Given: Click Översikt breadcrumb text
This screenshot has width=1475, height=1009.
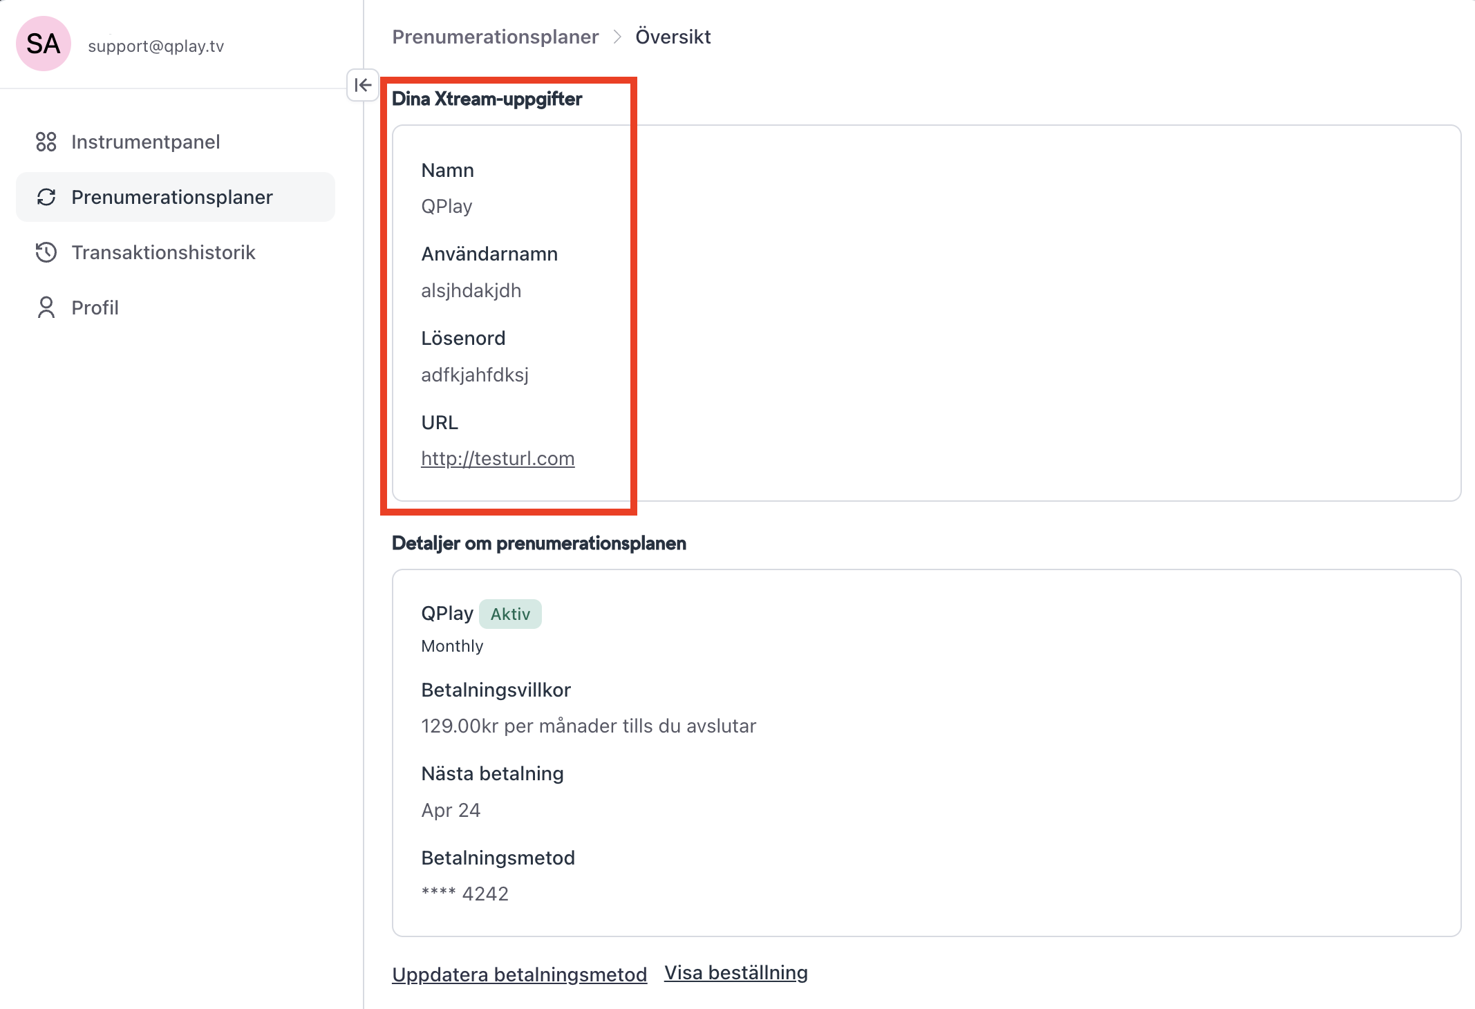Looking at the screenshot, I should [x=673, y=37].
